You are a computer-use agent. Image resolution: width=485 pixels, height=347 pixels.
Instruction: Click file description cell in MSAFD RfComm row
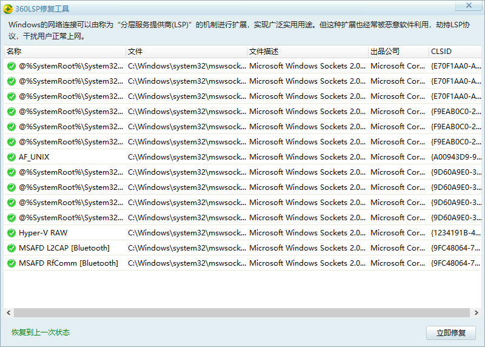tap(307, 263)
